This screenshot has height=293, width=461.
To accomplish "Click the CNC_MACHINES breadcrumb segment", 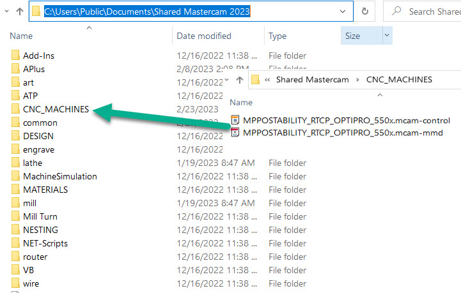I will [399, 80].
